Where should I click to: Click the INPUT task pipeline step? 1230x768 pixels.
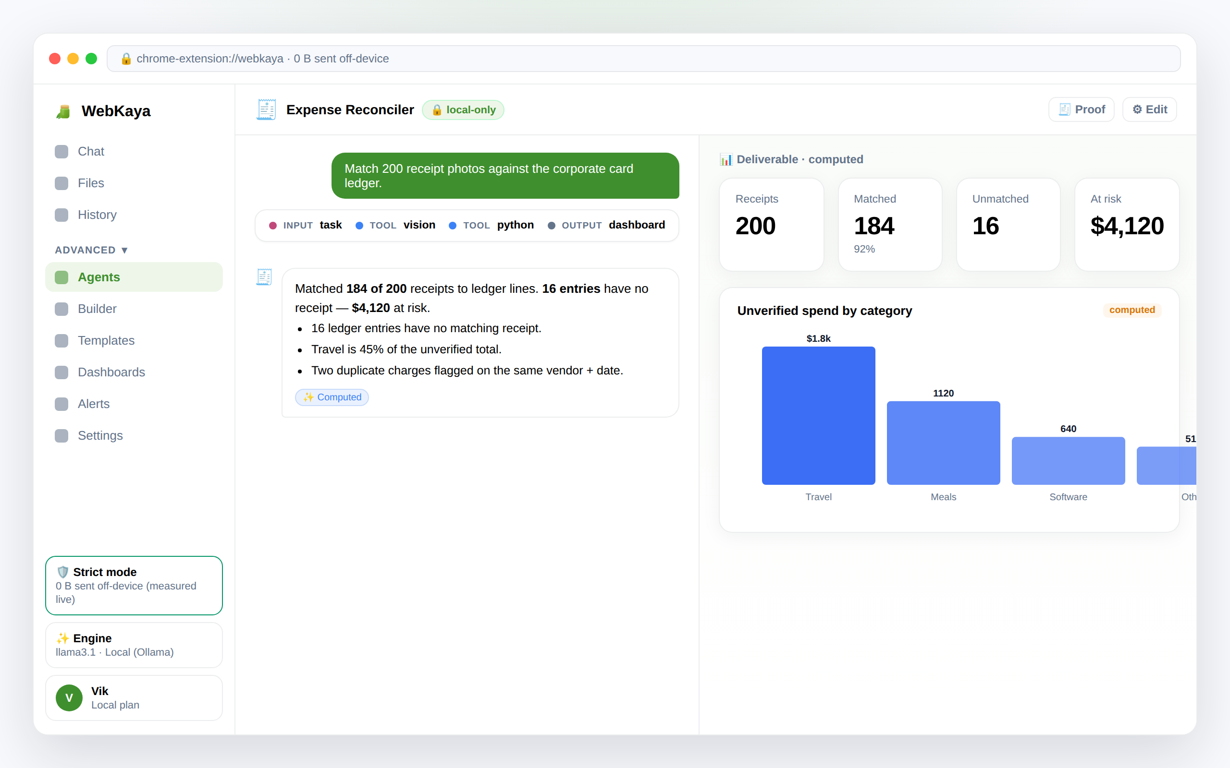(x=306, y=225)
